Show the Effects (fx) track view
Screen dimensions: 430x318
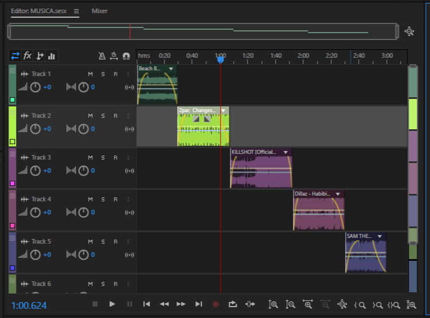pos(28,55)
